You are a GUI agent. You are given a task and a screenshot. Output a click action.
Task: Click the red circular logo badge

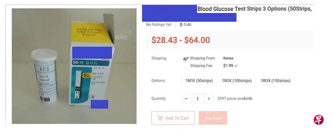tap(319, 120)
